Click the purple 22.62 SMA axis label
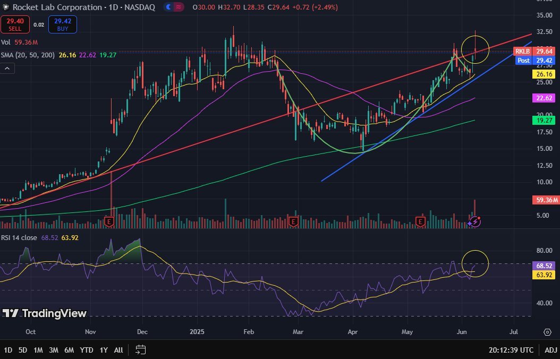 (544, 98)
